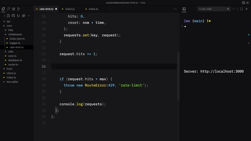251x141 pixels.
Task: Switch to the index.ts tab
Action: (x=93, y=9)
